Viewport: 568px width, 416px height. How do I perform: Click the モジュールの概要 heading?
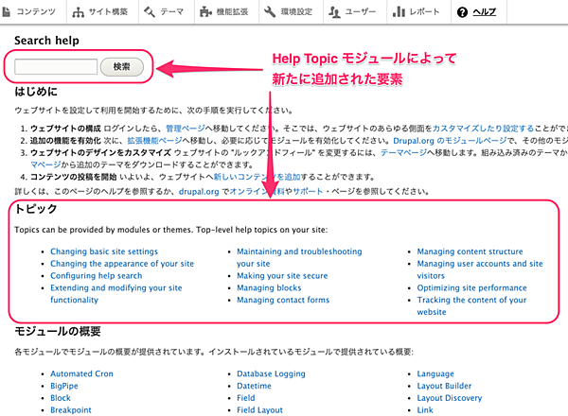(x=58, y=331)
